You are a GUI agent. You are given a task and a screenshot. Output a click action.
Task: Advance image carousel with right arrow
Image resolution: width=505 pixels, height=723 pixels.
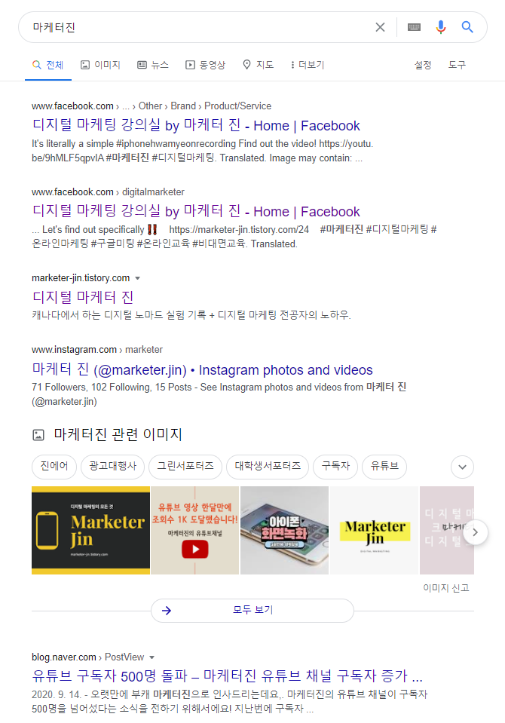475,532
